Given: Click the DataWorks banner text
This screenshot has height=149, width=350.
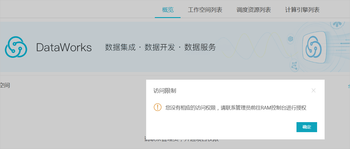Looking at the screenshot, I should tap(64, 47).
